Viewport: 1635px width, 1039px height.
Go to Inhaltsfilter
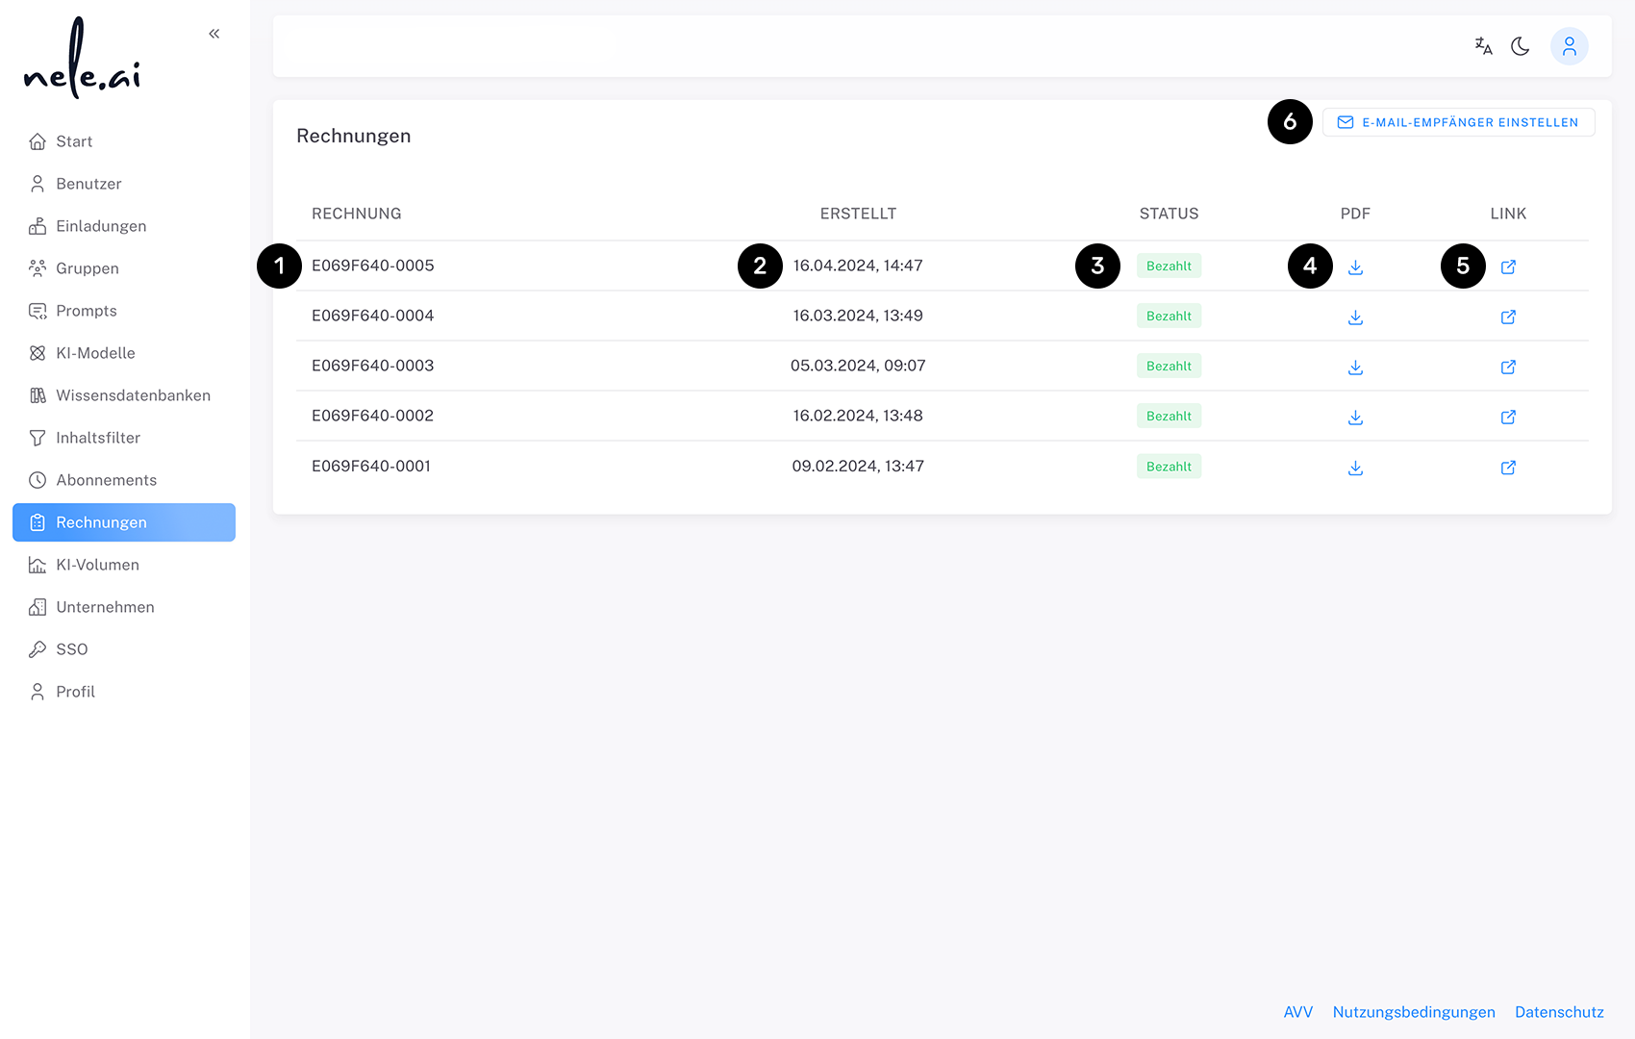tap(124, 438)
